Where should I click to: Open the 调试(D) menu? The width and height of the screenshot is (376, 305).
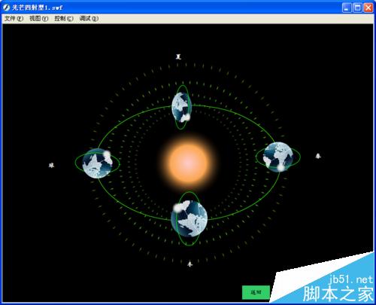tap(89, 19)
